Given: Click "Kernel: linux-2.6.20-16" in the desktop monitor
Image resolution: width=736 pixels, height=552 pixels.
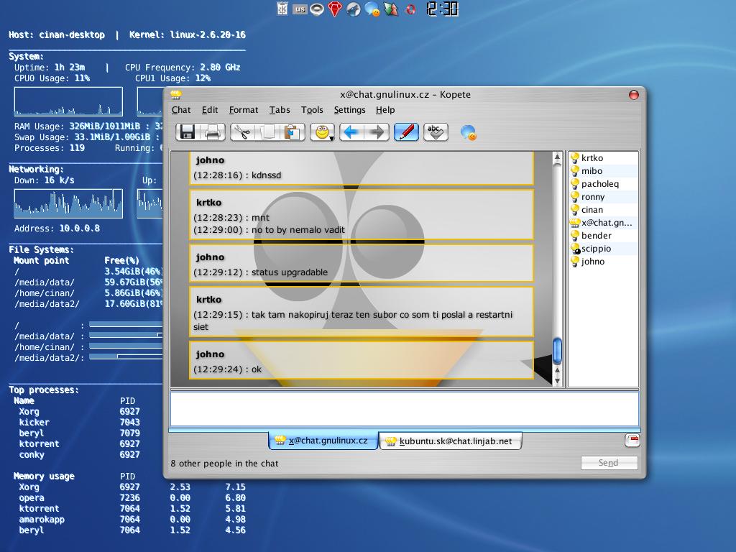Looking at the screenshot, I should (188, 34).
